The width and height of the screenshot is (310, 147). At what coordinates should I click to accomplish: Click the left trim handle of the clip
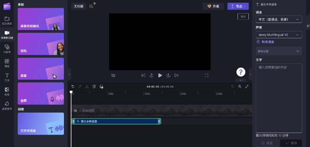coord(73,121)
